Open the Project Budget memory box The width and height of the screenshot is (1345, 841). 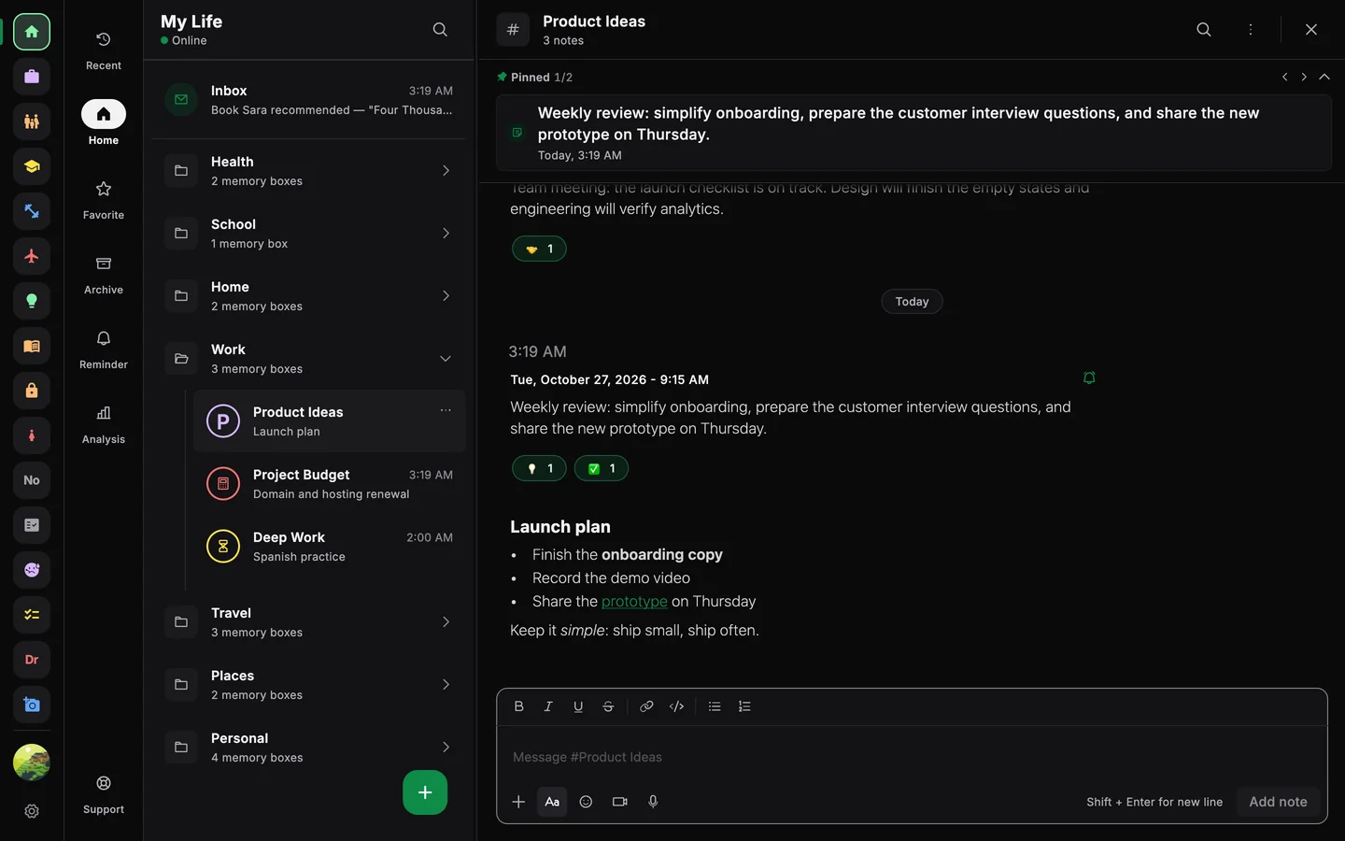click(x=330, y=484)
